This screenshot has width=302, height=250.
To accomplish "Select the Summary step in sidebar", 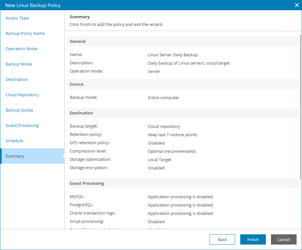I will click(15, 156).
